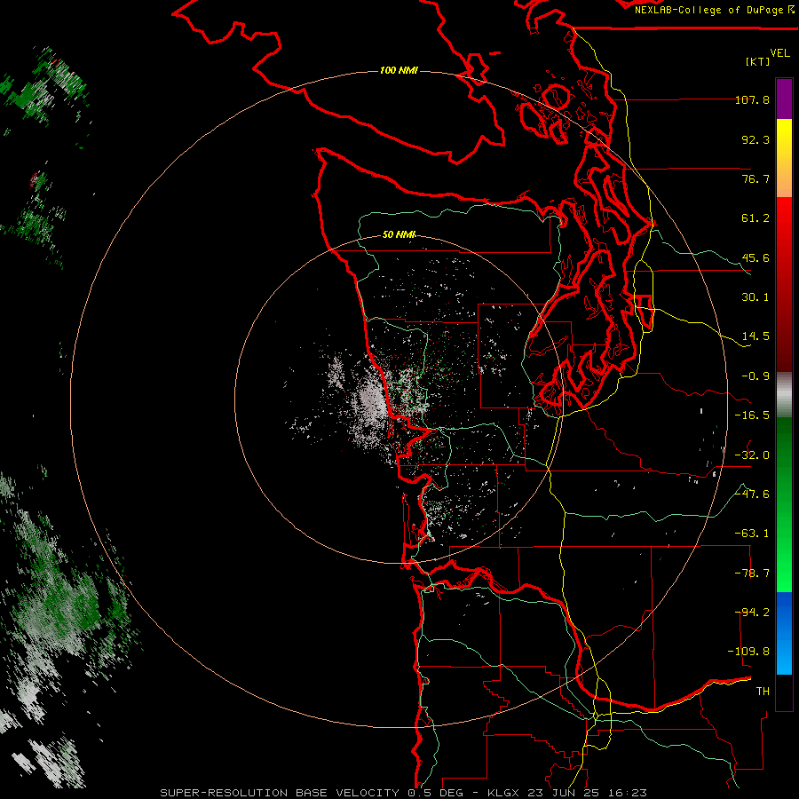The height and width of the screenshot is (799, 799).
Task: Click the -63.1 velocity scale value
Action: [x=752, y=534]
